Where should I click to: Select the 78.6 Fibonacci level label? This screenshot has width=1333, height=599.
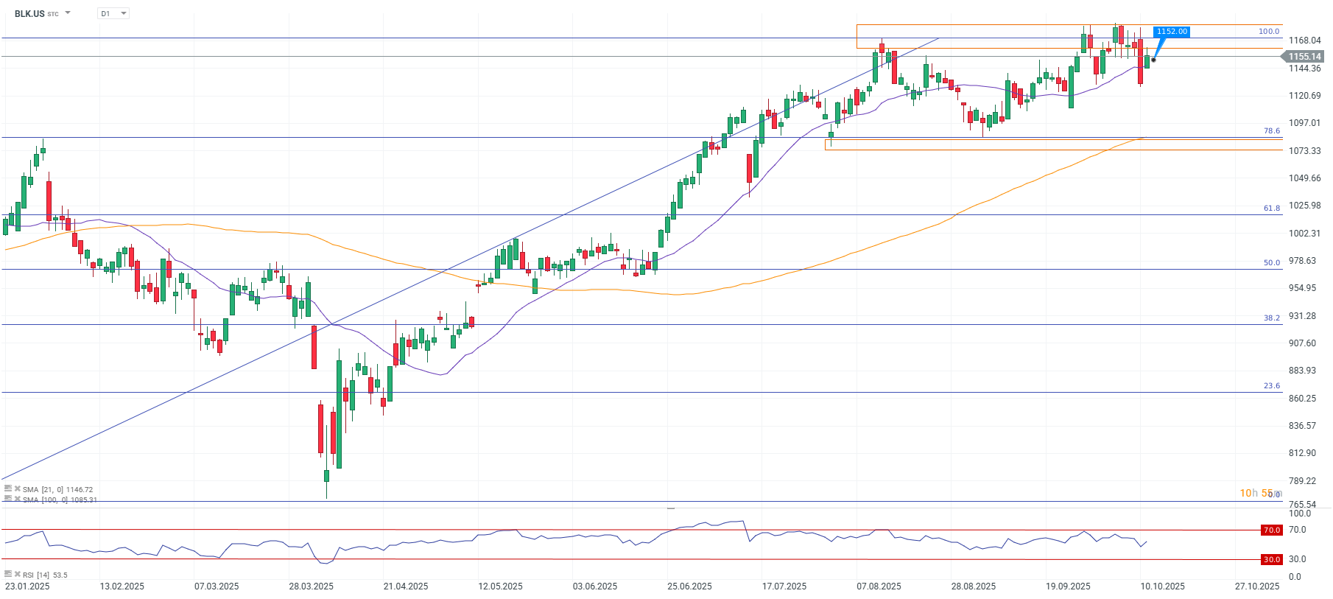point(1272,131)
